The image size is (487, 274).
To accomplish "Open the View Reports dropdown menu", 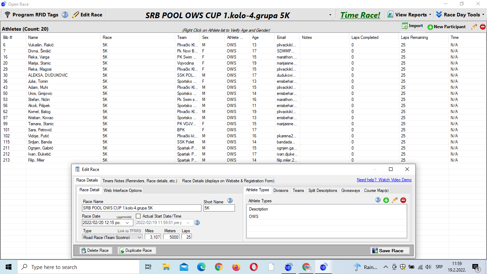I will 409,15.
